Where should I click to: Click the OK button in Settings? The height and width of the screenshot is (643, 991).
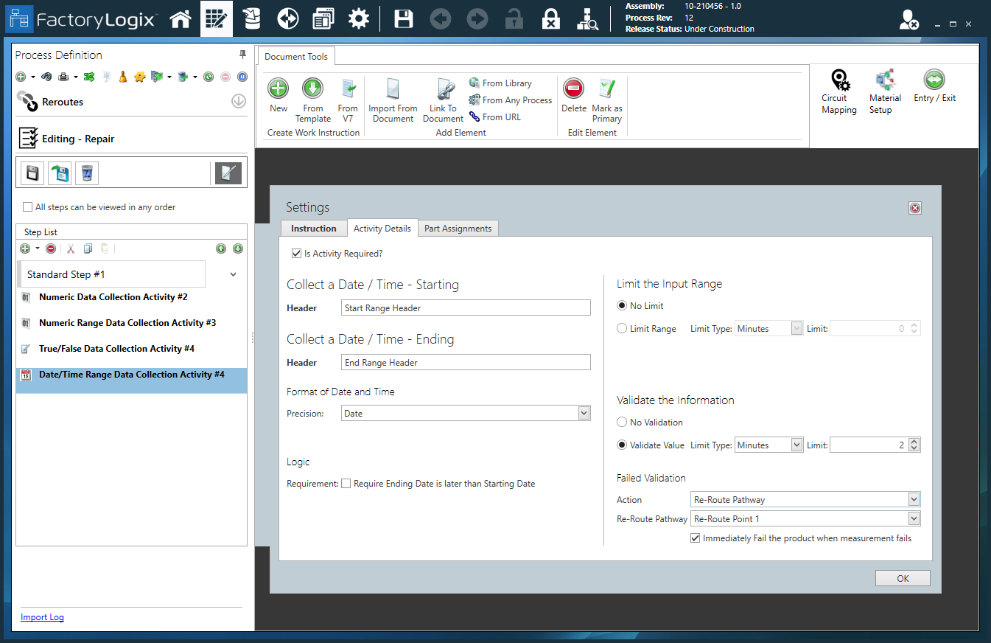(902, 578)
